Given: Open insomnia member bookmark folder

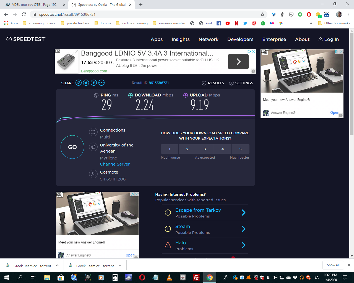Looking at the screenshot, I should 169,23.
